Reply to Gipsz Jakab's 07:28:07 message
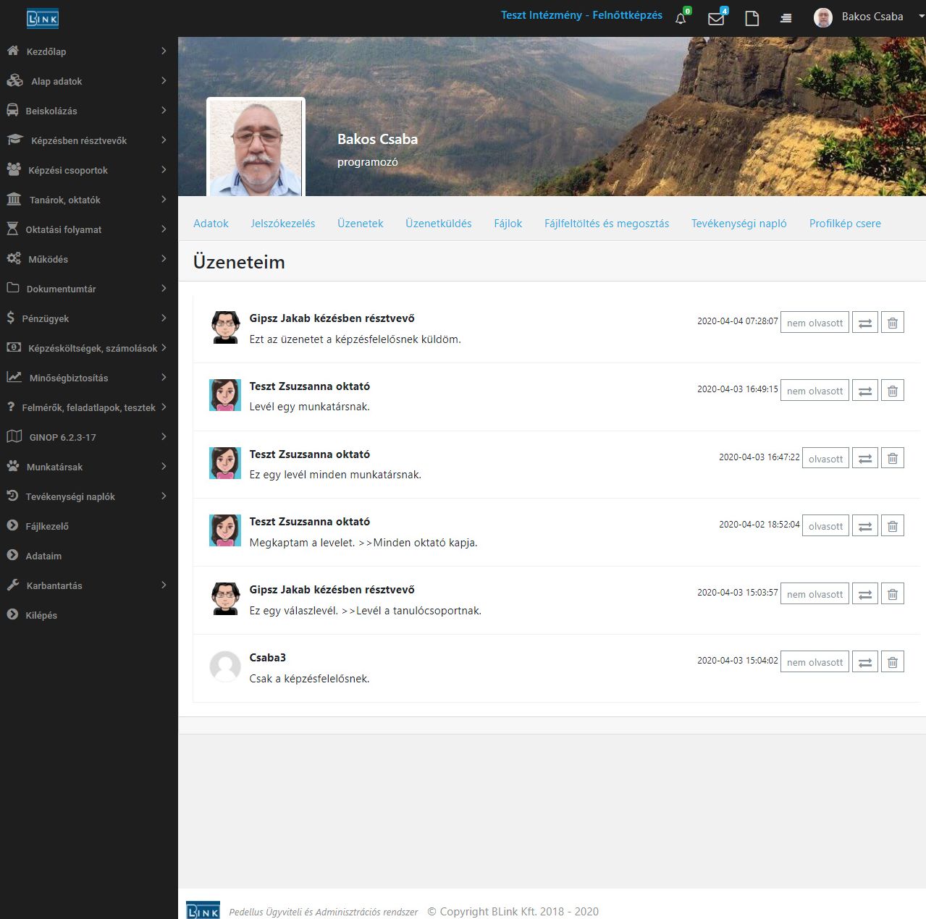Screen dimensions: 926x919 click(865, 323)
